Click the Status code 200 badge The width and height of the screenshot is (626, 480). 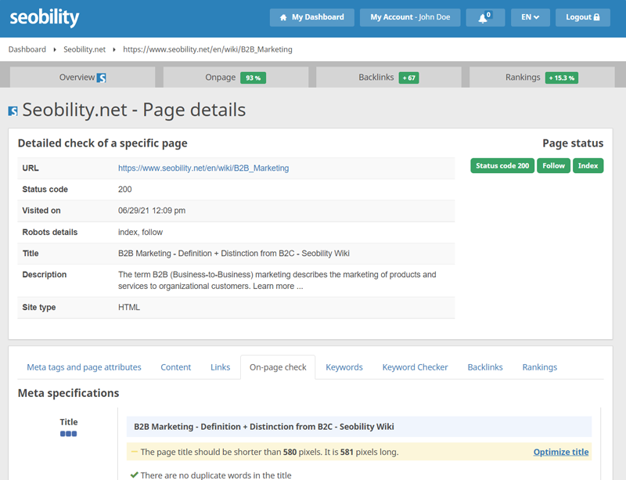tap(502, 166)
